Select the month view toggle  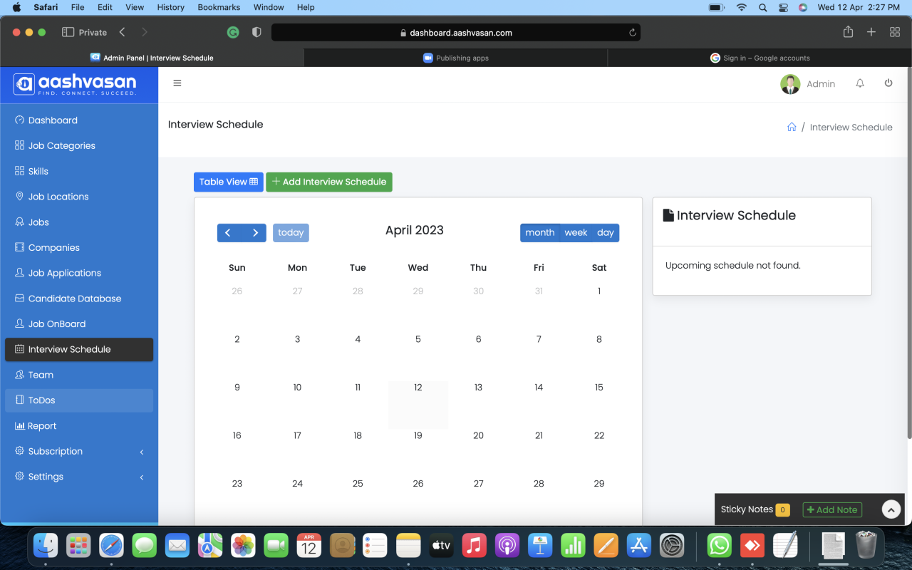(539, 233)
